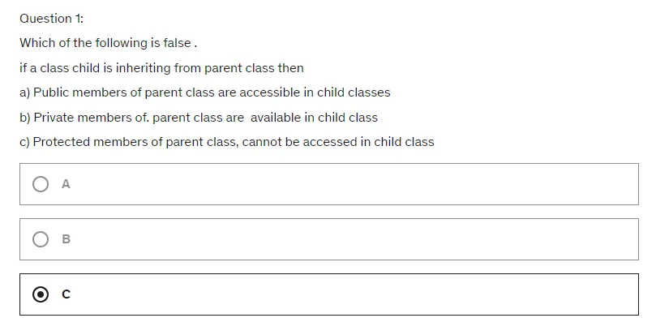Image resolution: width=656 pixels, height=335 pixels.
Task: Click the letter B answer label
Action: click(66, 239)
